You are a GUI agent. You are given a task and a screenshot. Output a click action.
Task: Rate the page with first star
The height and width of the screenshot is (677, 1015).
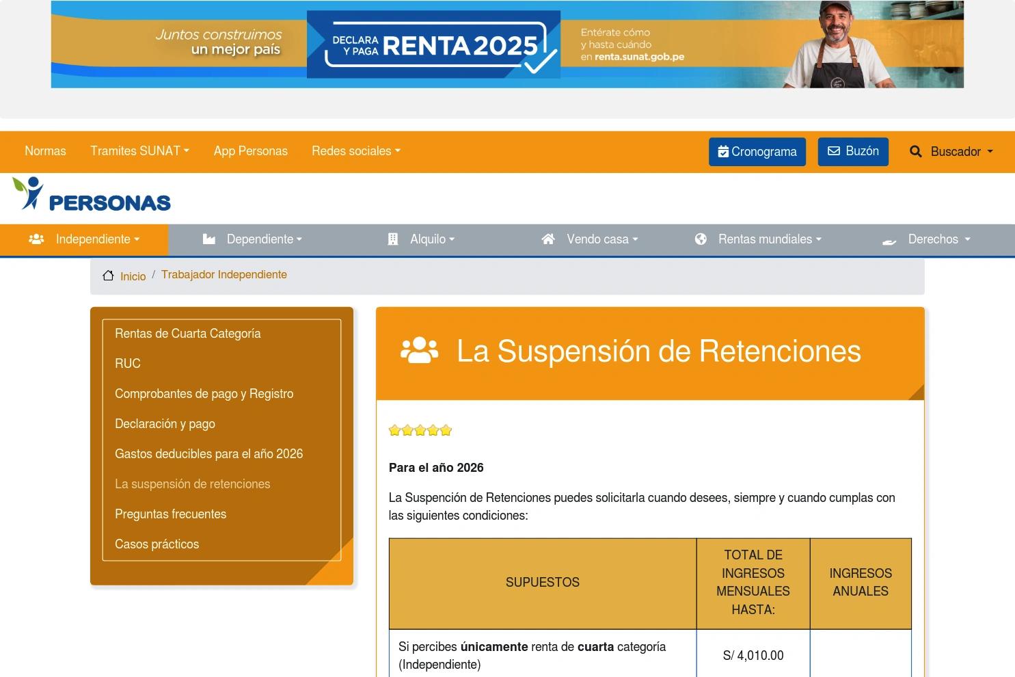point(394,430)
